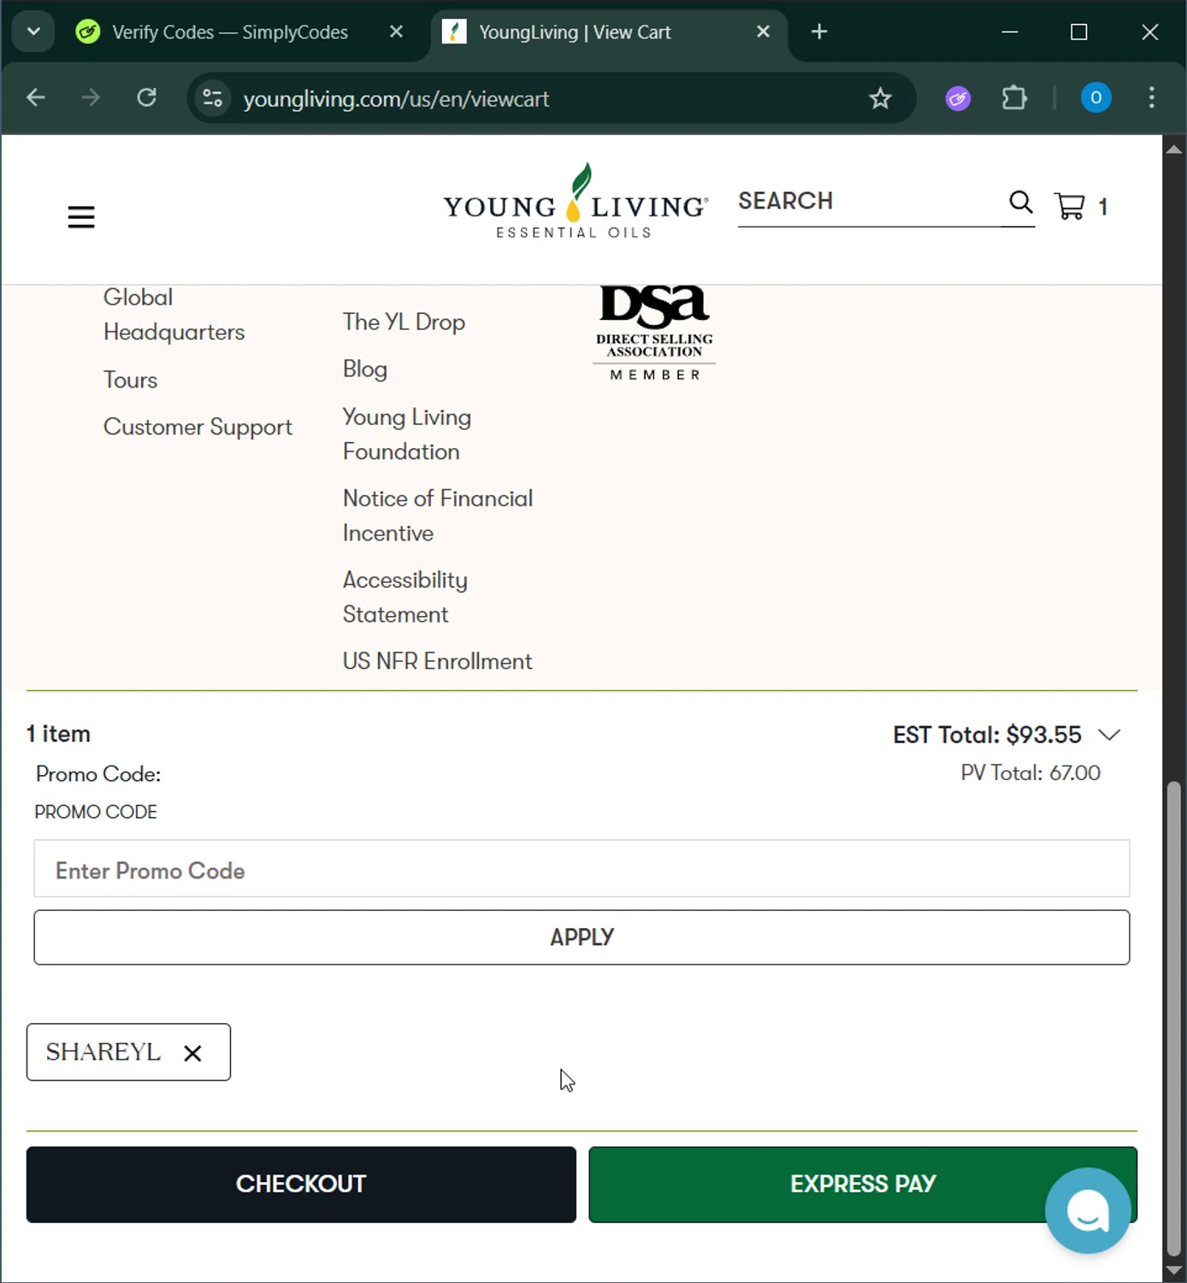
Task: Open Notice of Financial Incentive
Action: [438, 516]
